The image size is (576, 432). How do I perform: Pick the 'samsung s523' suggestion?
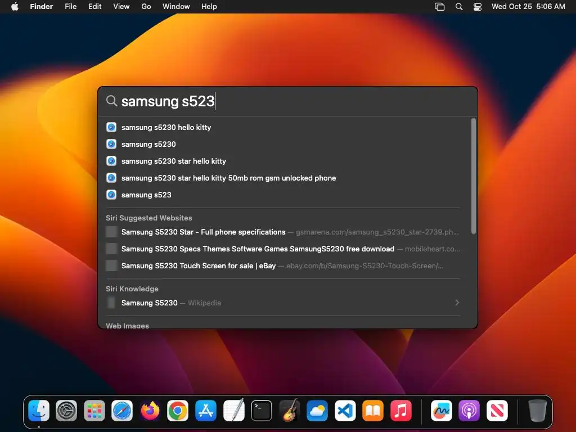[x=283, y=195]
